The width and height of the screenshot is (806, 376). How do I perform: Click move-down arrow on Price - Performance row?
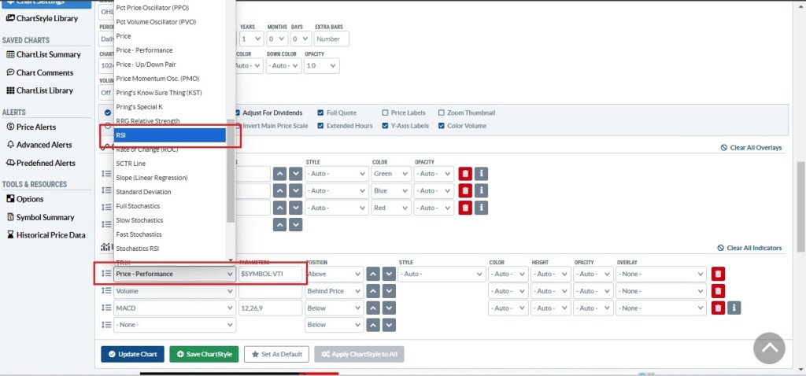[x=388, y=274]
